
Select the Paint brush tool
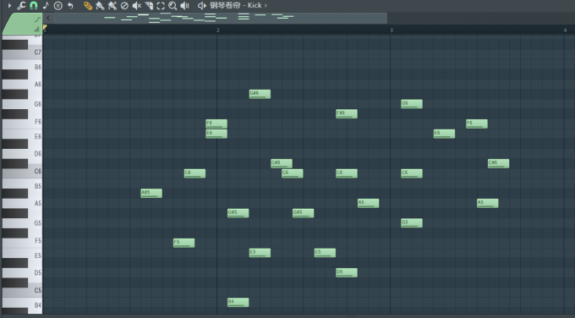[x=100, y=6]
